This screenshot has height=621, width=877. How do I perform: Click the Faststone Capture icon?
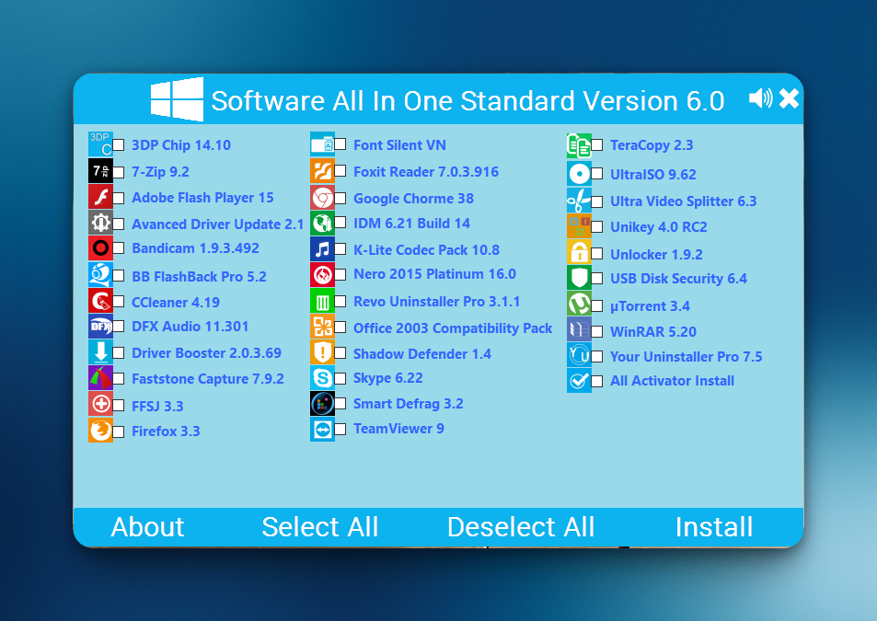pyautogui.click(x=100, y=378)
